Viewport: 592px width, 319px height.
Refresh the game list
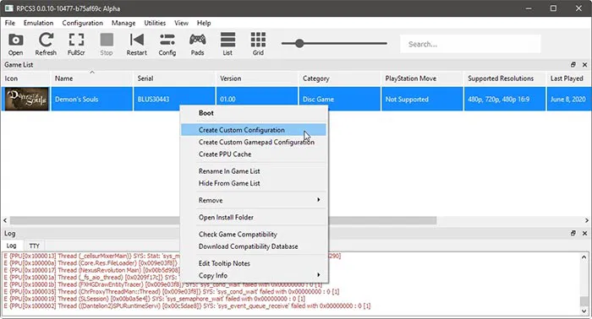(x=46, y=44)
